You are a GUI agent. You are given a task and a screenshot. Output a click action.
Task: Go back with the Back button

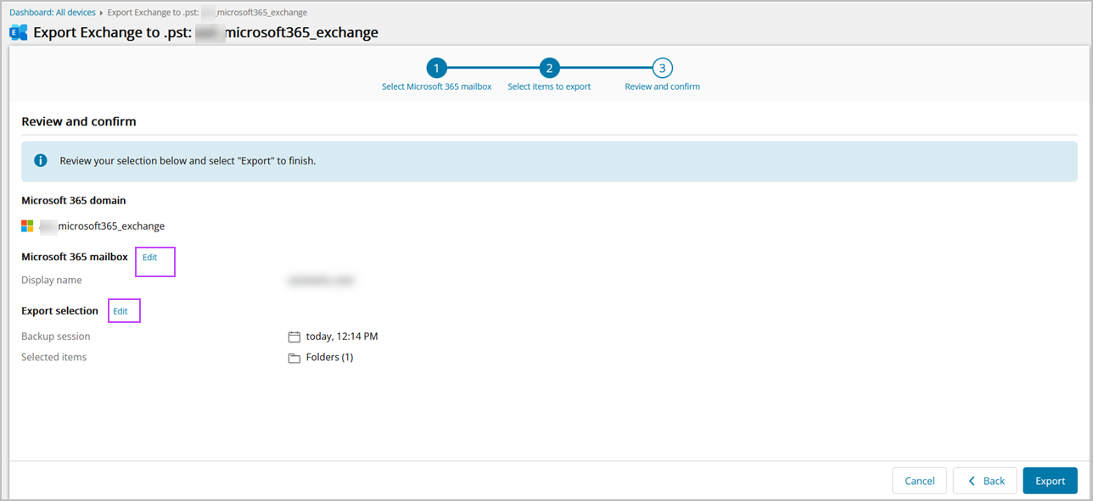point(984,481)
